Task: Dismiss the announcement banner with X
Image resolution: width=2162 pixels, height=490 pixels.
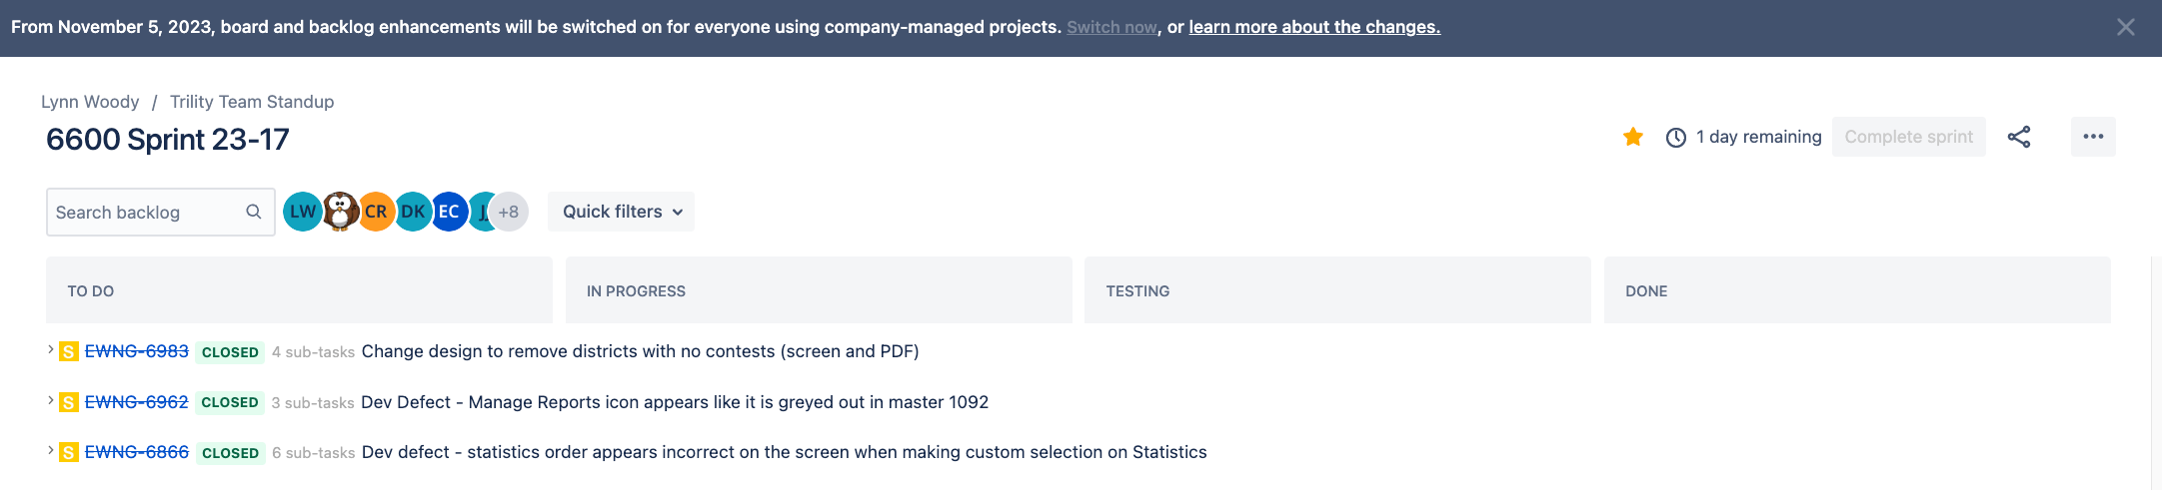Action: pyautogui.click(x=2126, y=27)
